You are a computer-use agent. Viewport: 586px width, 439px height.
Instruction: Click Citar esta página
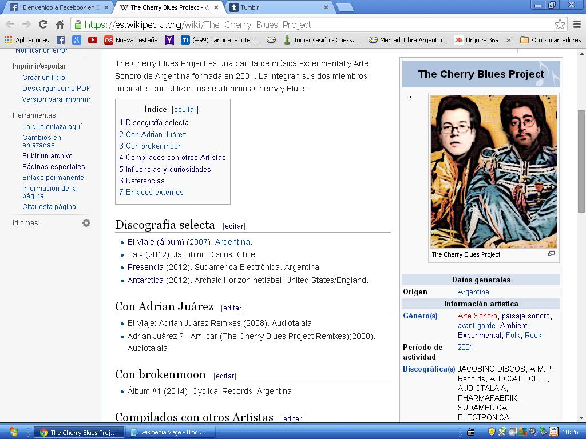[x=49, y=206]
